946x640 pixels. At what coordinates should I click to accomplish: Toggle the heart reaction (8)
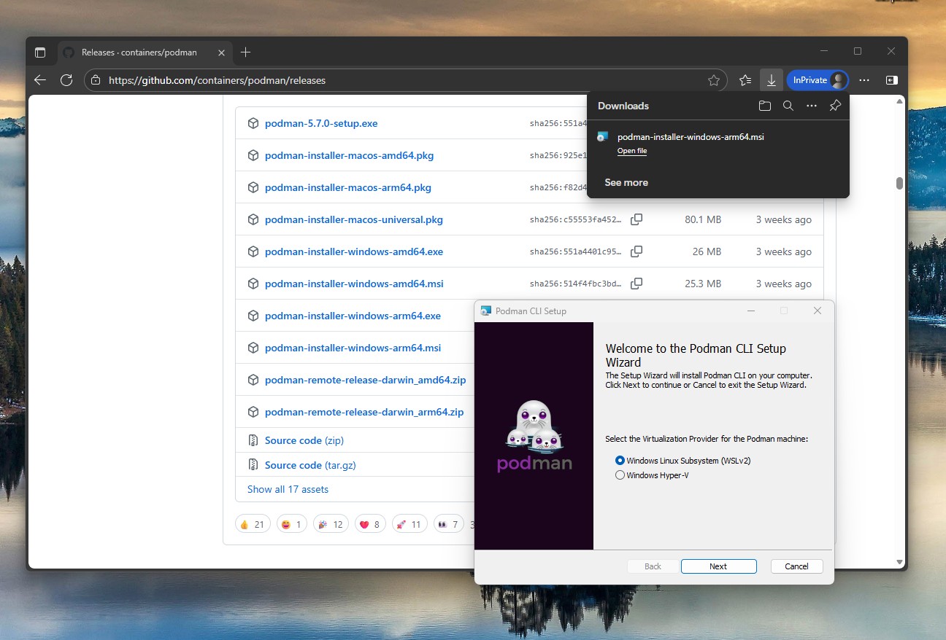(370, 524)
